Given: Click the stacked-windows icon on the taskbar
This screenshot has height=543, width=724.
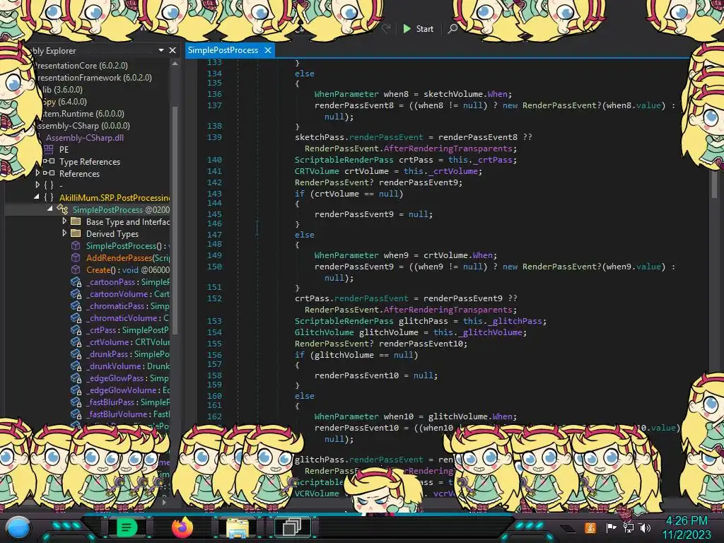Looking at the screenshot, I should coord(292,527).
